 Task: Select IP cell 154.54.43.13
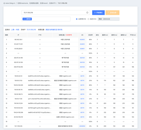click(18, 76)
